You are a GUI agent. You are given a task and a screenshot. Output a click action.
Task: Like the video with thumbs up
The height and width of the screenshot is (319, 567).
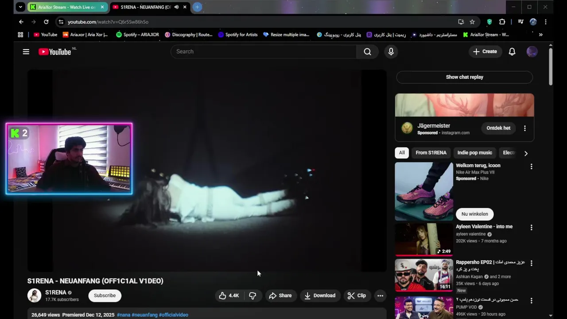point(229,296)
